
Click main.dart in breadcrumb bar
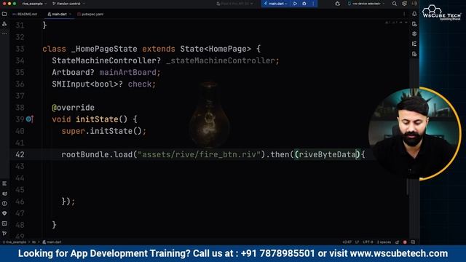pyautogui.click(x=52, y=242)
